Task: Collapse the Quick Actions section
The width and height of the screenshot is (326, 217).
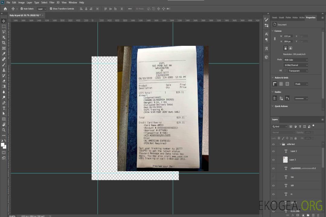Action: point(273,106)
